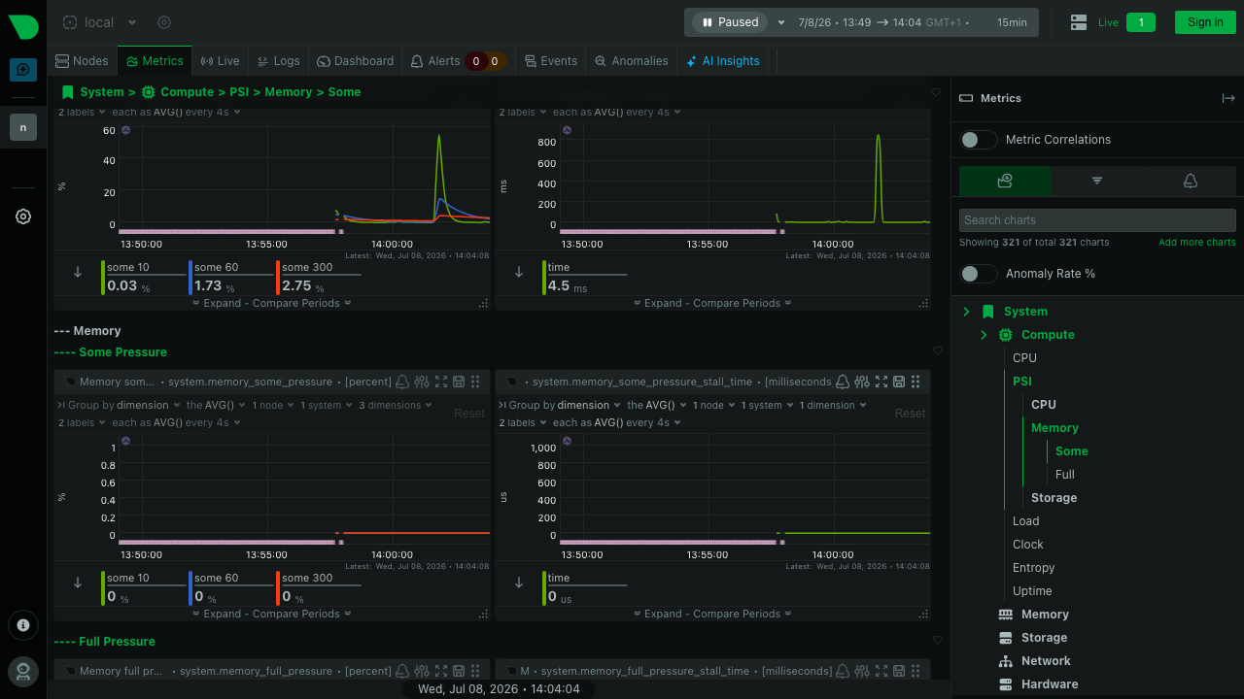1244x699 pixels.
Task: Open the Logs tab
Action: (x=279, y=60)
